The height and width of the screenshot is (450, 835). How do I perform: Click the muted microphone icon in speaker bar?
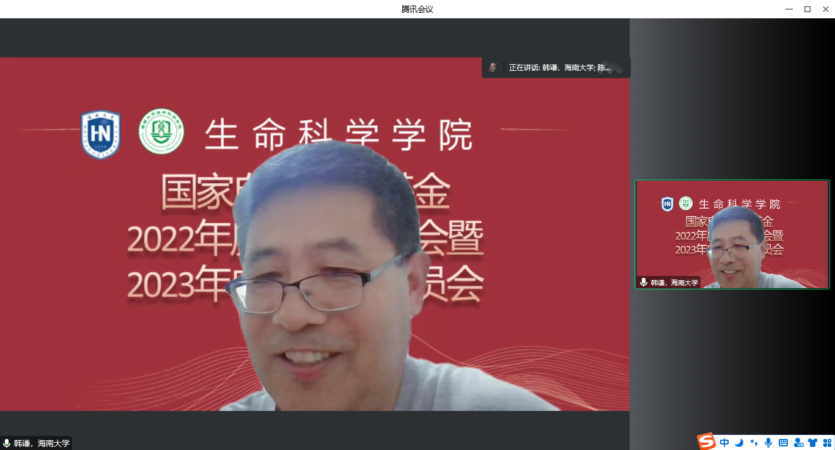pos(493,67)
